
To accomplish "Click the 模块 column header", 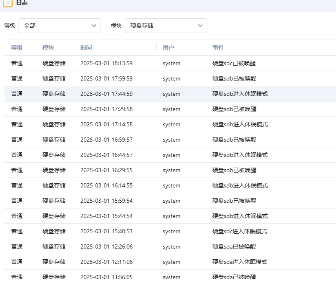I will [x=48, y=47].
